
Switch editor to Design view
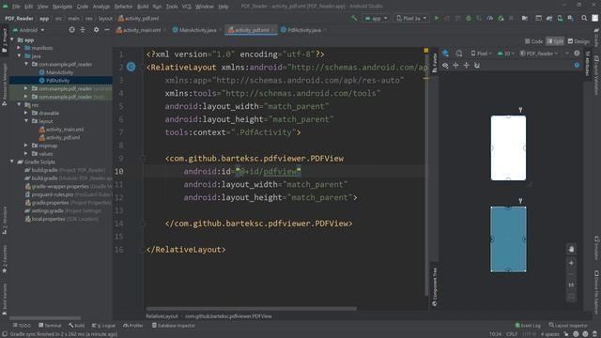(578, 41)
